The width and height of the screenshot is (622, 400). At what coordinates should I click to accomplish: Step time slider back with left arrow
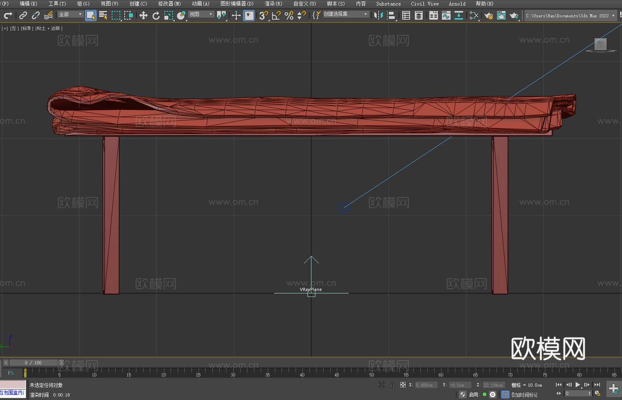click(x=6, y=363)
